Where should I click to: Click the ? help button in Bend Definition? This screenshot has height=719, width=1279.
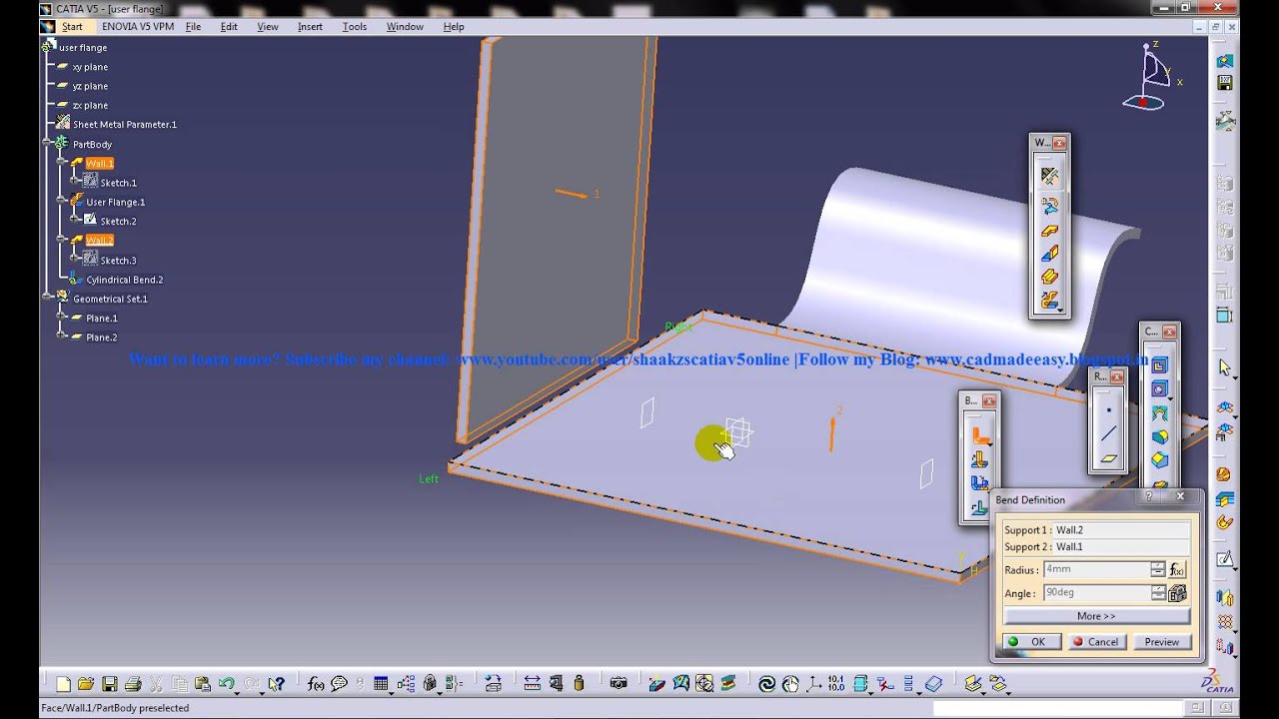(x=1149, y=496)
